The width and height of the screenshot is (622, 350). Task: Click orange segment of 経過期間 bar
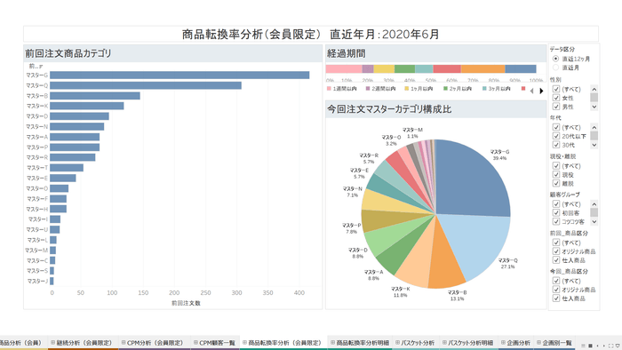coord(482,69)
